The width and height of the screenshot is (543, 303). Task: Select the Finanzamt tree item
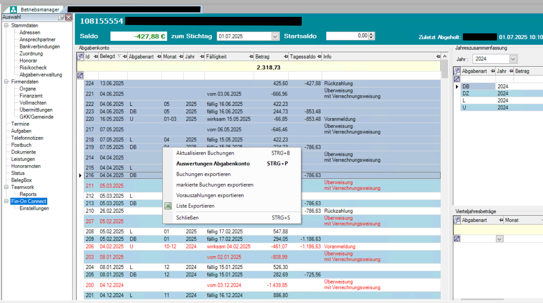click(x=31, y=96)
